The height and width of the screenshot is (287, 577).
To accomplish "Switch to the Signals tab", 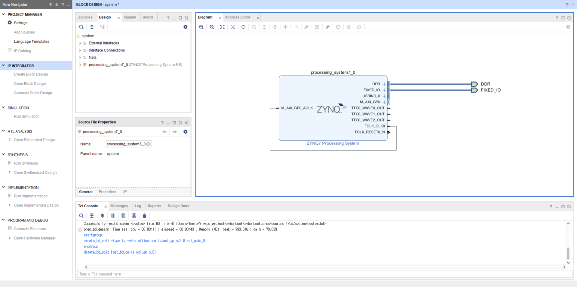I will [130, 17].
